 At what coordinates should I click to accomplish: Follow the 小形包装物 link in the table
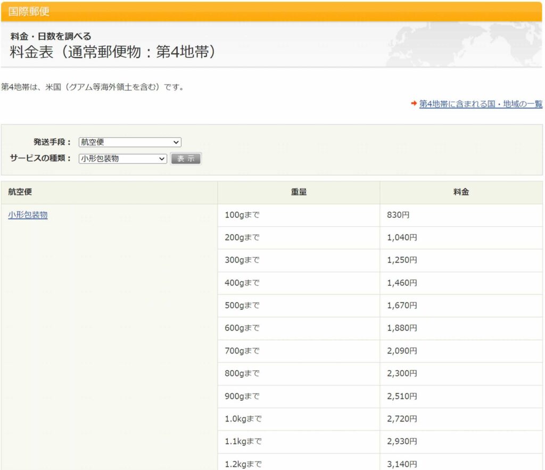28,215
